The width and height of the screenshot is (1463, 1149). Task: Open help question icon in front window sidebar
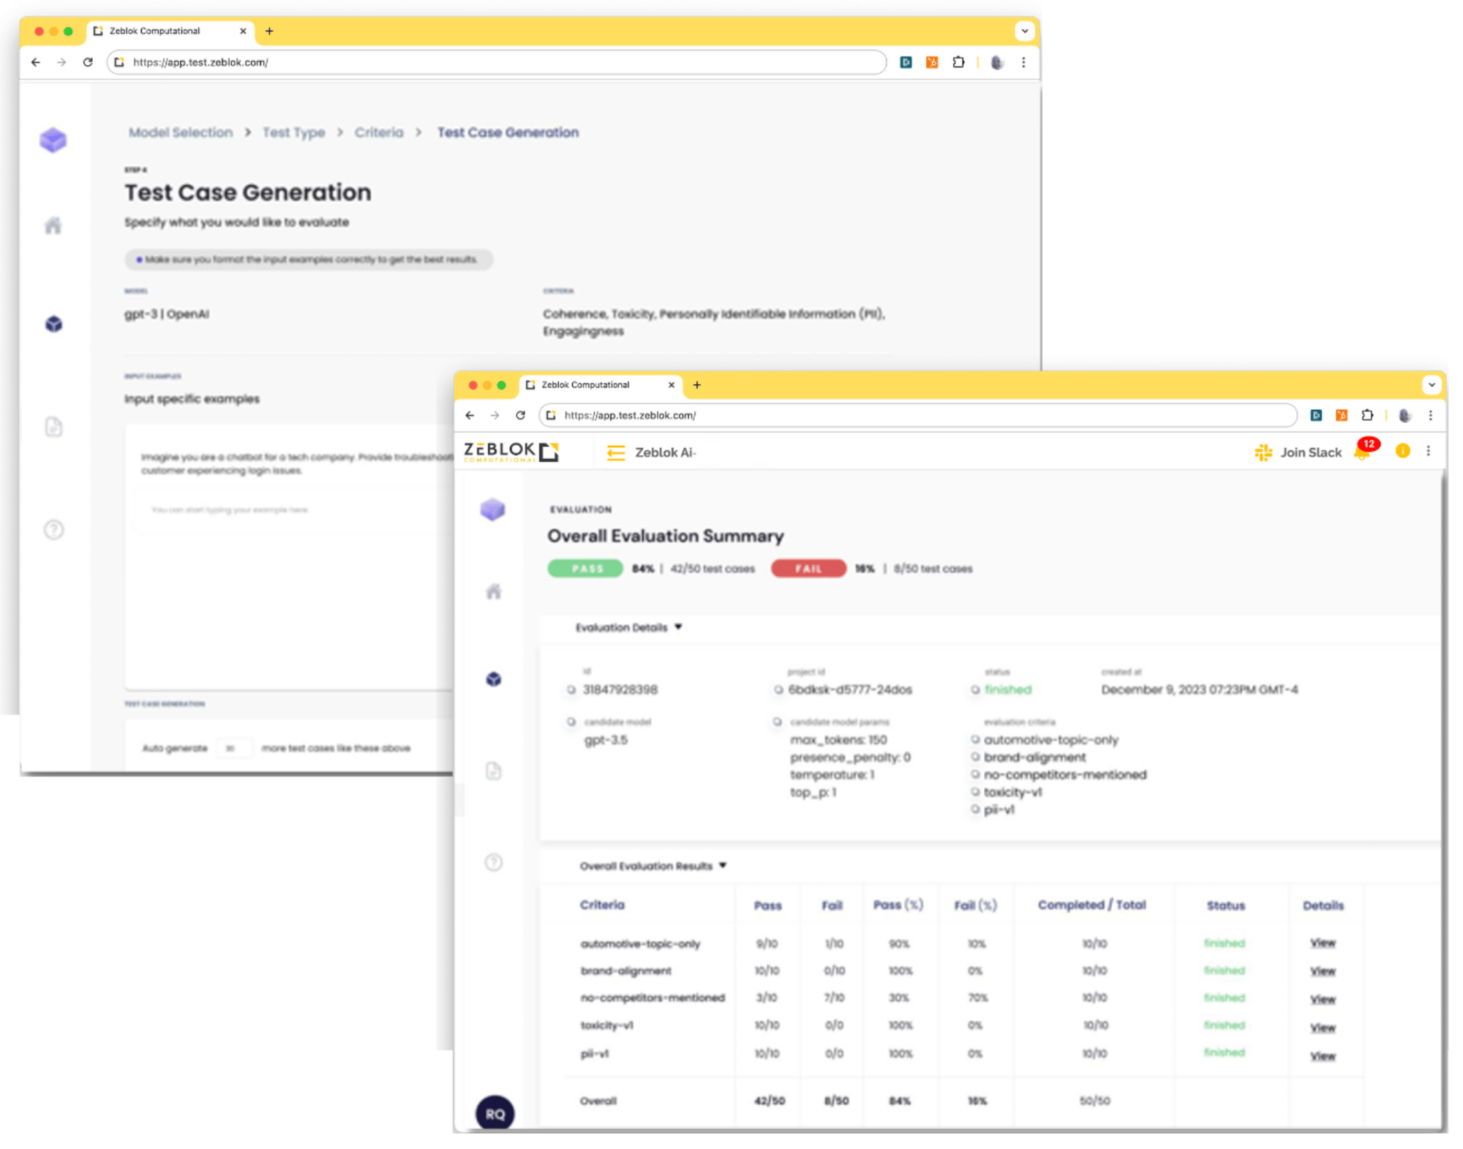(494, 863)
